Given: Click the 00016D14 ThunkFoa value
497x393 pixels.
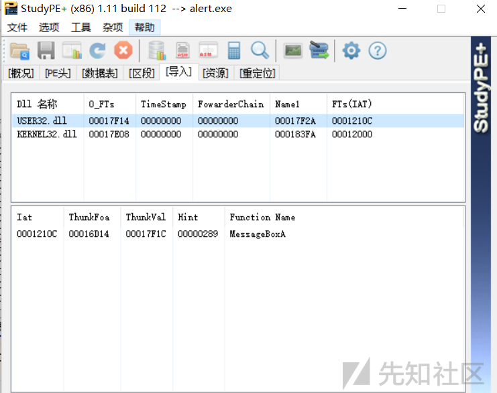Looking at the screenshot, I should (x=89, y=234).
